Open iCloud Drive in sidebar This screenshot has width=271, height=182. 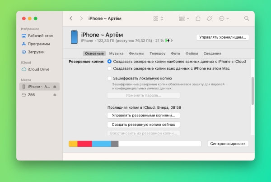coord(38,69)
